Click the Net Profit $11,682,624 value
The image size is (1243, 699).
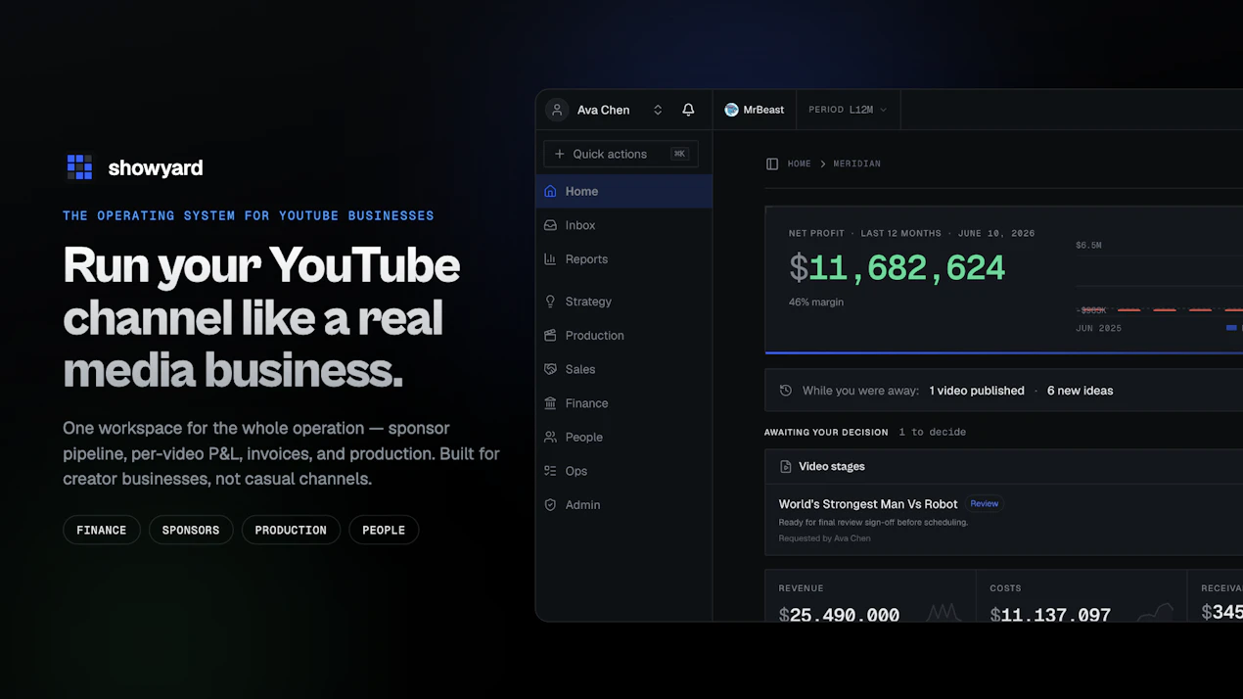897,268
